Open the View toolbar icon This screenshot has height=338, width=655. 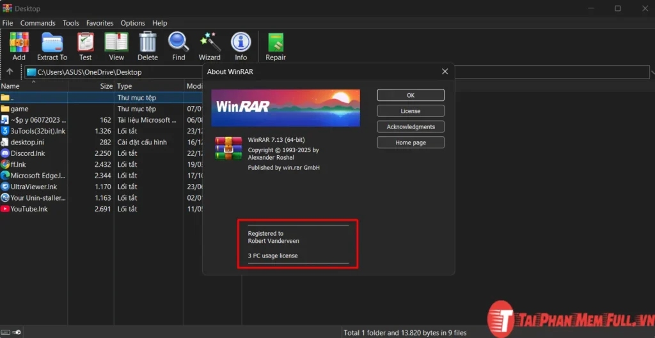(x=116, y=42)
